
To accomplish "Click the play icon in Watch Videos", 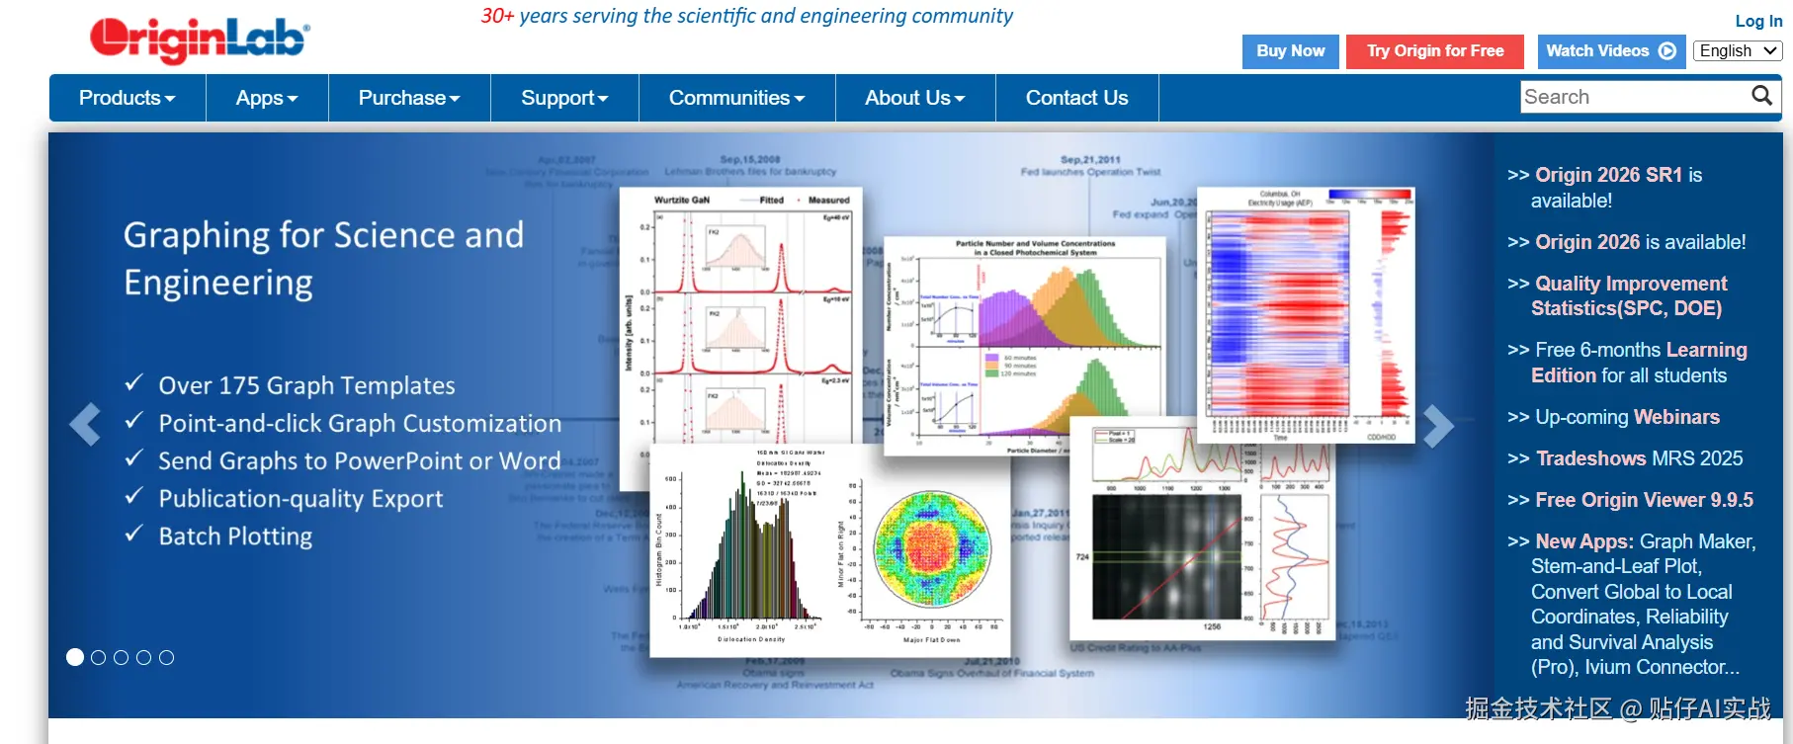I will [x=1667, y=51].
